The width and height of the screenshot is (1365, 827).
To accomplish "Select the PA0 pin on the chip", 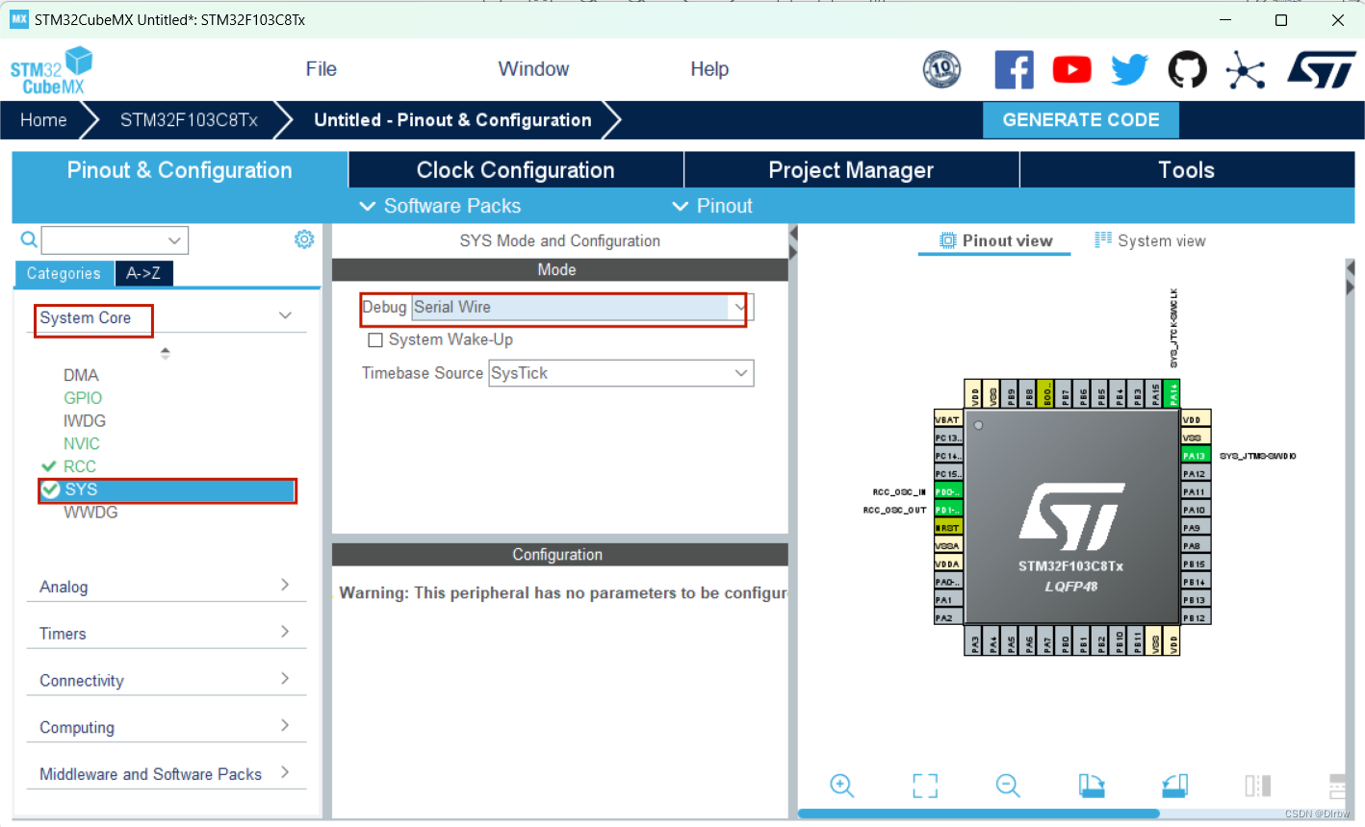I will click(948, 582).
